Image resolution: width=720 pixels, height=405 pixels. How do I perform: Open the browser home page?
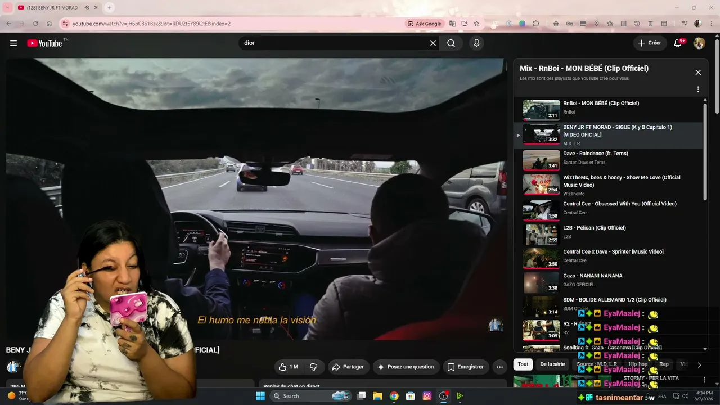pos(49,24)
